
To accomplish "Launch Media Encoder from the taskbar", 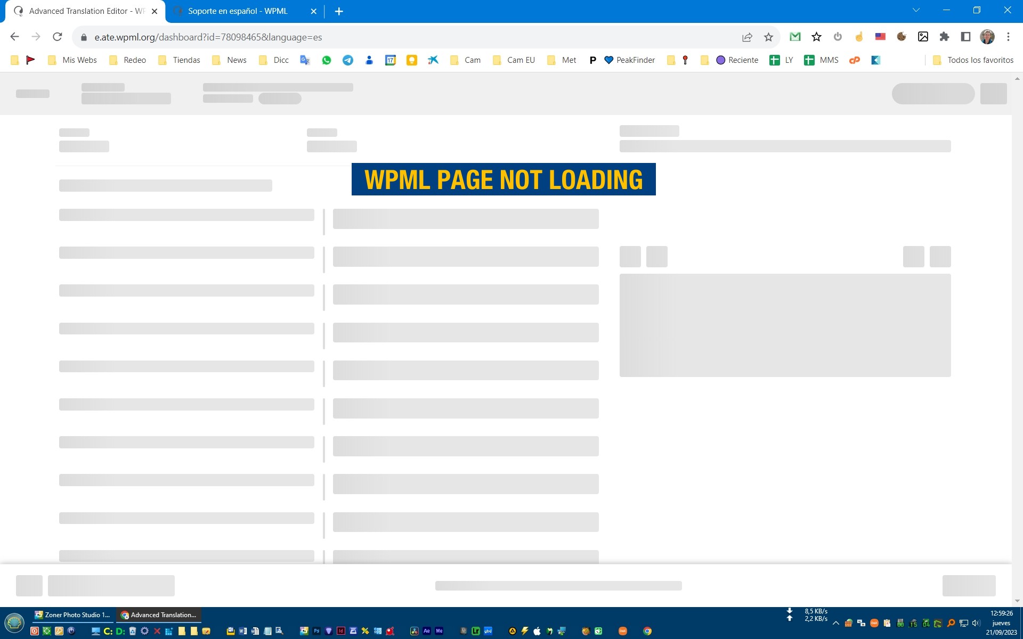I will pos(439,631).
